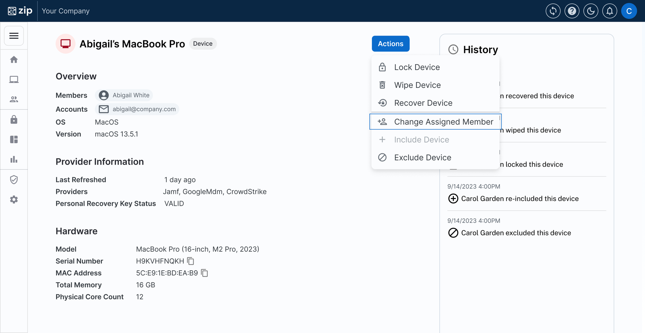Image resolution: width=645 pixels, height=333 pixels.
Task: Open the bar chart reports icon
Action: [14, 160]
